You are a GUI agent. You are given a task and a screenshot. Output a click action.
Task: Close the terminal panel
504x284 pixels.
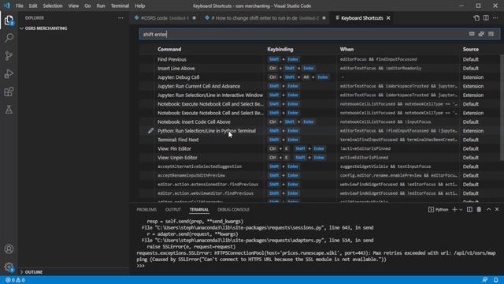[497, 210]
